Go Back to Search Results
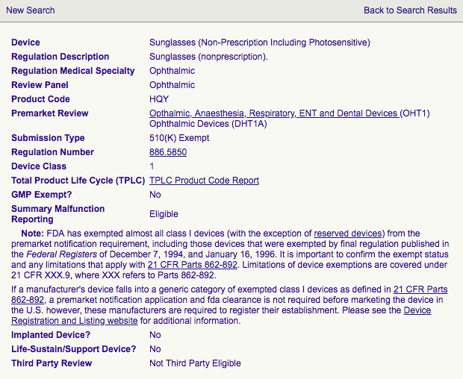The image size is (463, 379). (x=410, y=10)
